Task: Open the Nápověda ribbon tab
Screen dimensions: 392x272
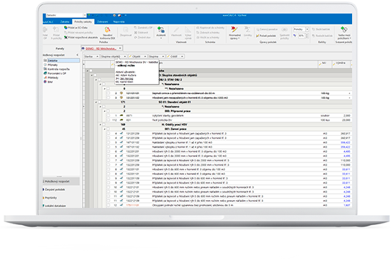Action: tap(119, 22)
